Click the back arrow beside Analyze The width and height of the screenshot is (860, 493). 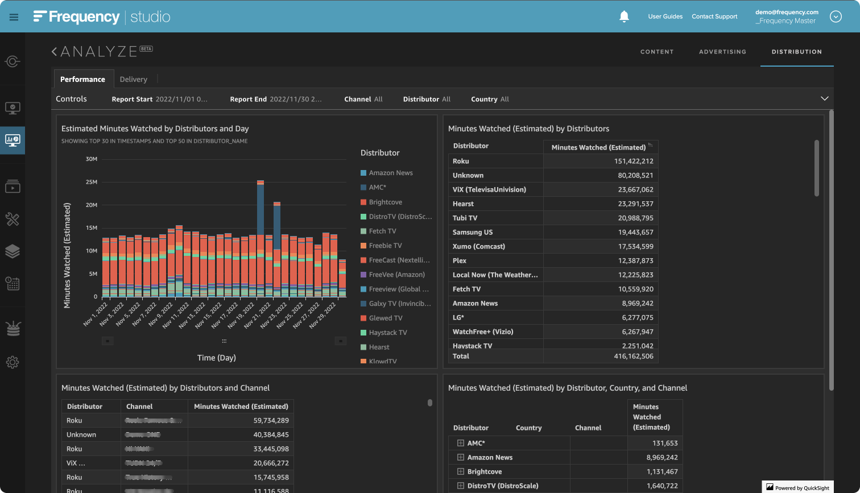click(x=55, y=52)
